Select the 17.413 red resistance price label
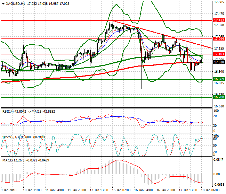This screenshot has height=194, width=226. click(219, 20)
